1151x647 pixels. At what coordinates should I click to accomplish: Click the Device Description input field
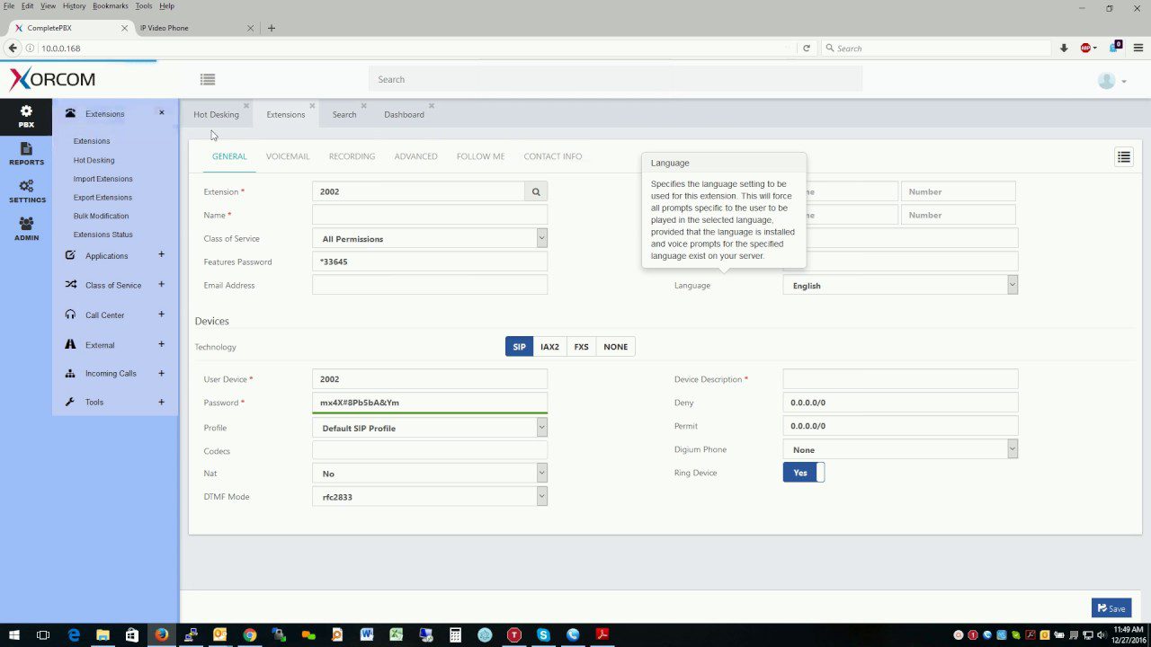(x=900, y=379)
